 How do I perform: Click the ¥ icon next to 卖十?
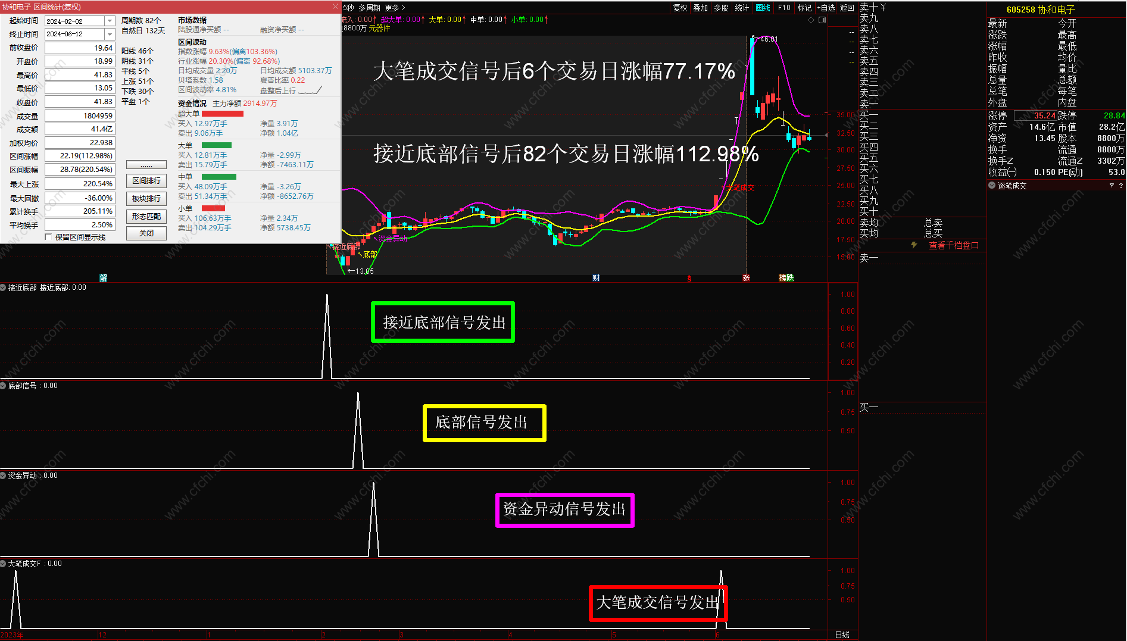pyautogui.click(x=883, y=8)
